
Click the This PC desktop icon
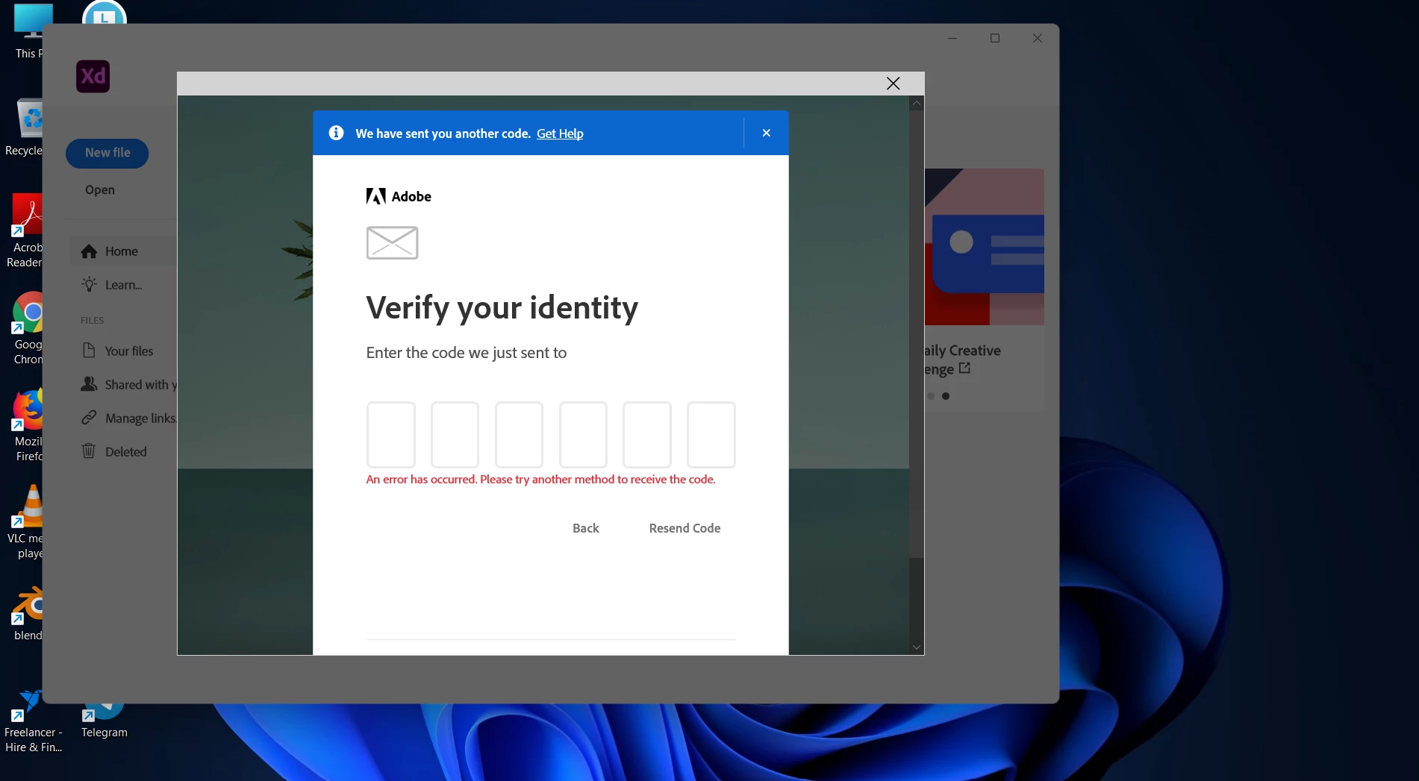[x=29, y=31]
